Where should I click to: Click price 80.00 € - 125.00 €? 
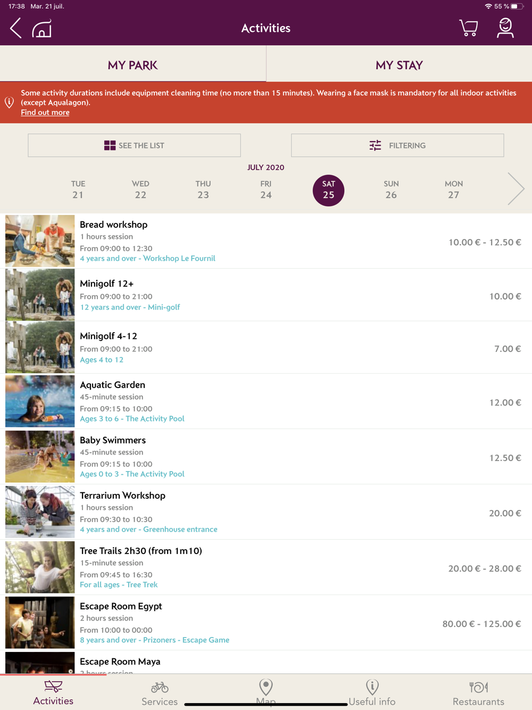(482, 624)
